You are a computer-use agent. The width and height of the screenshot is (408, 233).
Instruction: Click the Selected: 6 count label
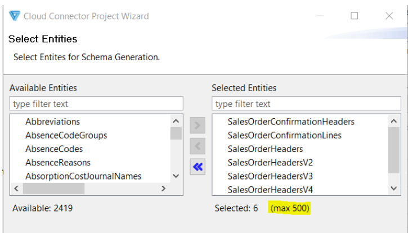point(236,208)
